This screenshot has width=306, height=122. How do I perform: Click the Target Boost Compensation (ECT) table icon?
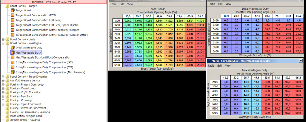(x=12, y=15)
